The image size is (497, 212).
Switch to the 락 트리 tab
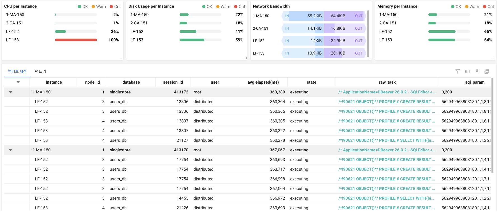pos(40,72)
